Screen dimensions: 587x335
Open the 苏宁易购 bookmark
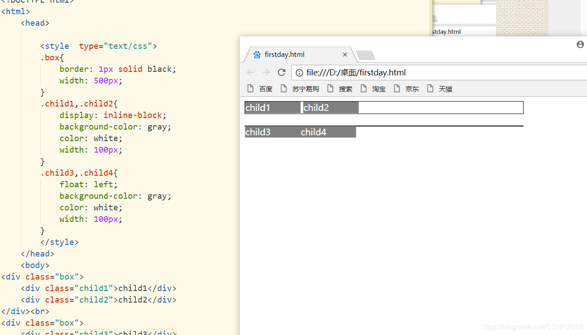tap(300, 89)
